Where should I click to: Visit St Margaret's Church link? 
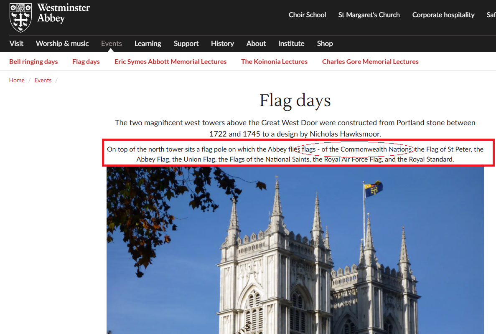click(x=369, y=15)
